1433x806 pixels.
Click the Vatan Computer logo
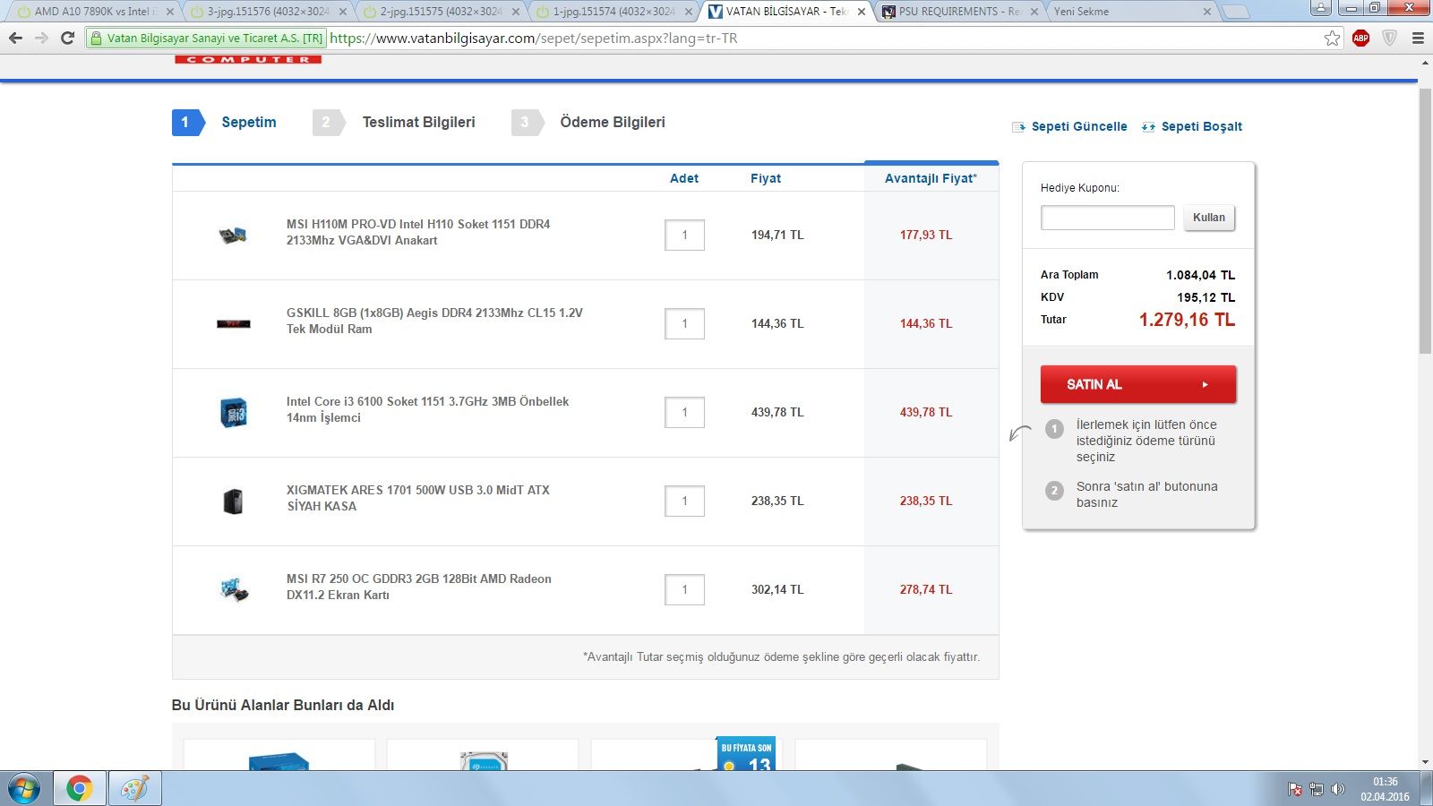click(x=248, y=59)
